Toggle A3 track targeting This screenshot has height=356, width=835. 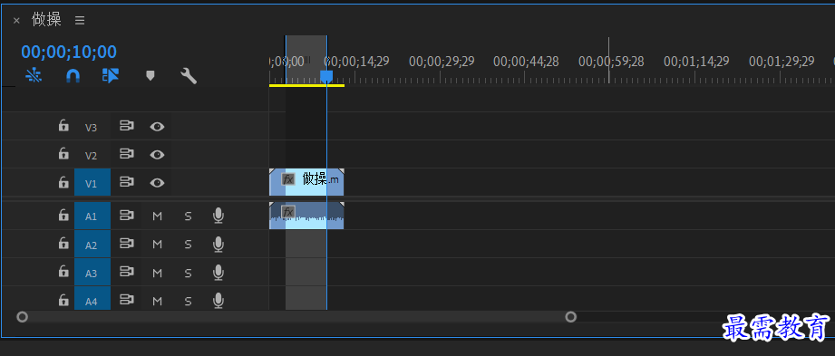coord(92,273)
